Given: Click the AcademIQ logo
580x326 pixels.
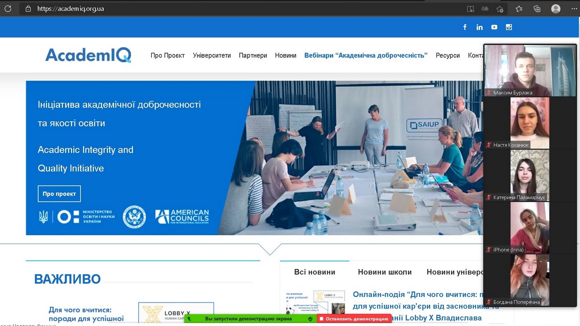Looking at the screenshot, I should pos(88,55).
